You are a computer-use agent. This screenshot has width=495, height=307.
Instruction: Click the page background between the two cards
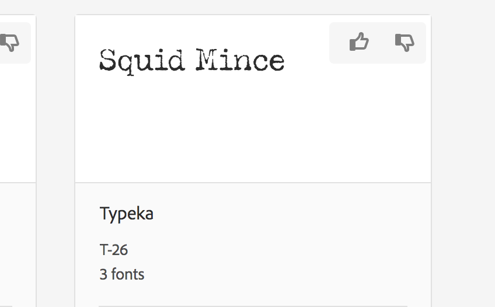[55, 158]
